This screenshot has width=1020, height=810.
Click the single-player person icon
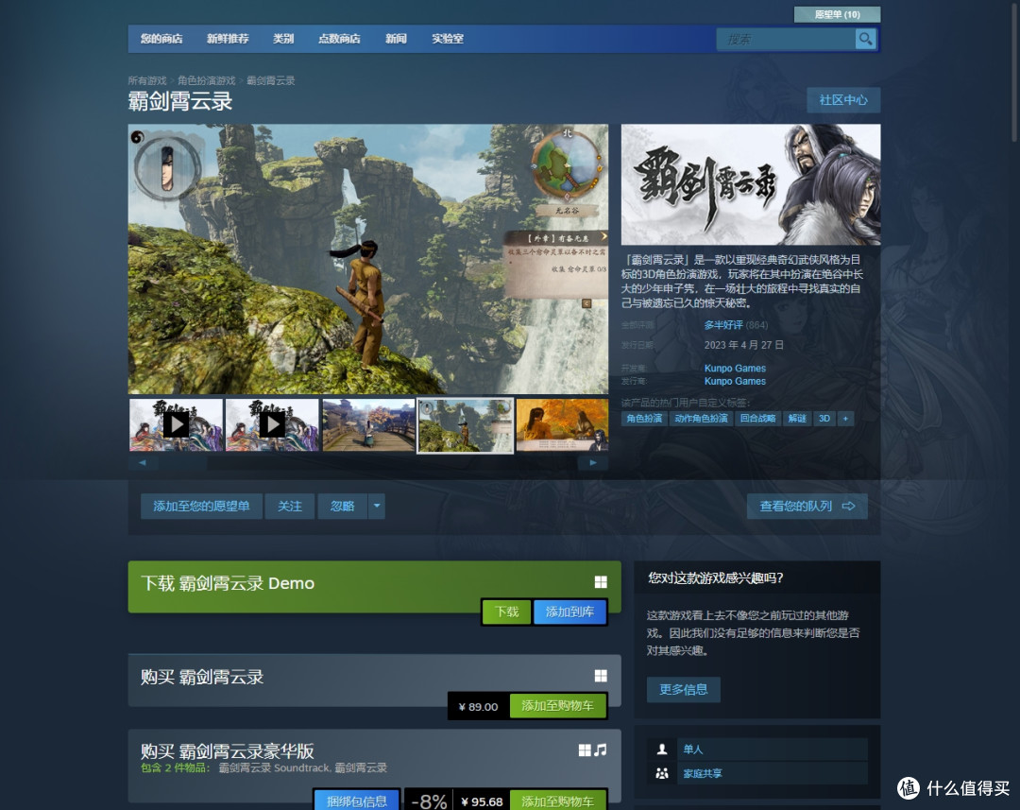(x=662, y=750)
